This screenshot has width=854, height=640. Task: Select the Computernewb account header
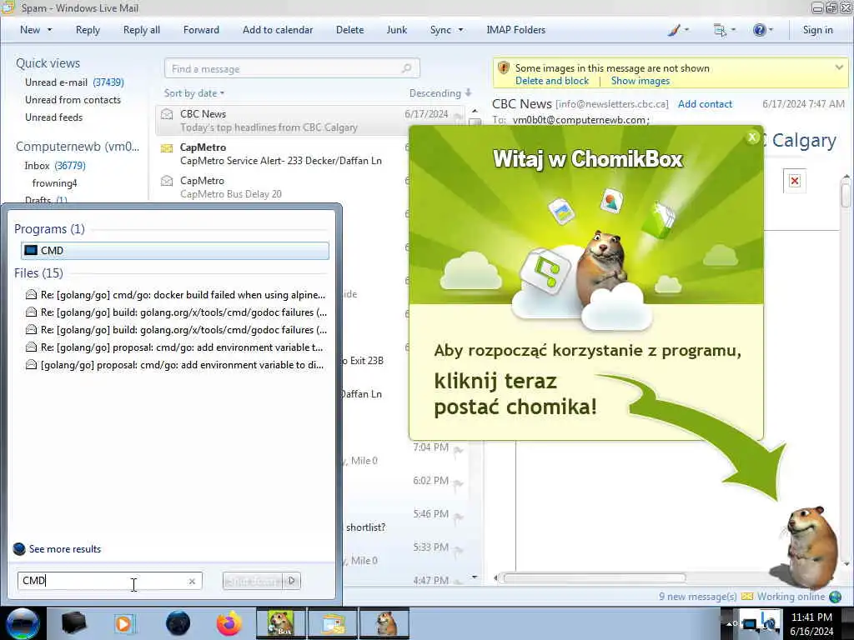click(78, 147)
